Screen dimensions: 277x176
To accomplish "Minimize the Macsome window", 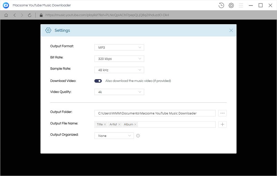I will point(251,5).
